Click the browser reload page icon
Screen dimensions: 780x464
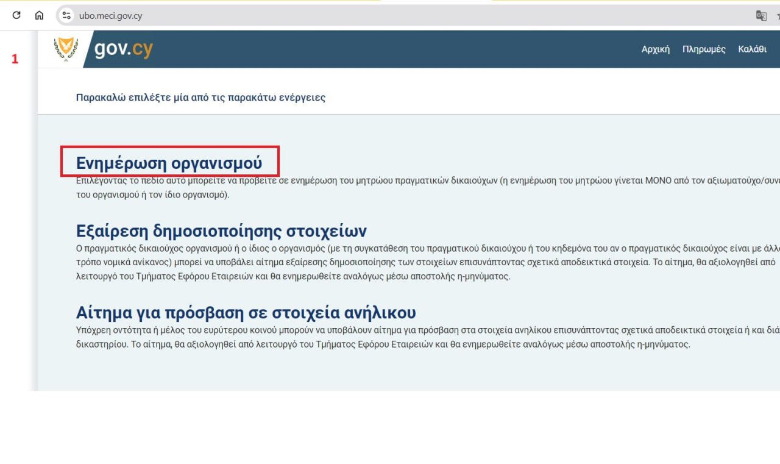tap(16, 16)
